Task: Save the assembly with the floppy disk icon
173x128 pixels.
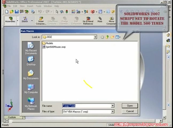Action: click(17, 11)
